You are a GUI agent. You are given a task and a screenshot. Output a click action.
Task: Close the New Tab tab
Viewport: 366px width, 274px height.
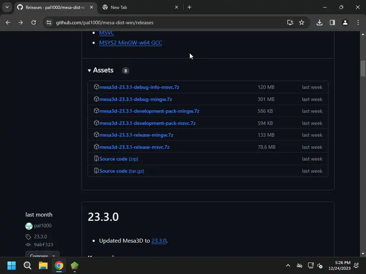point(177,7)
